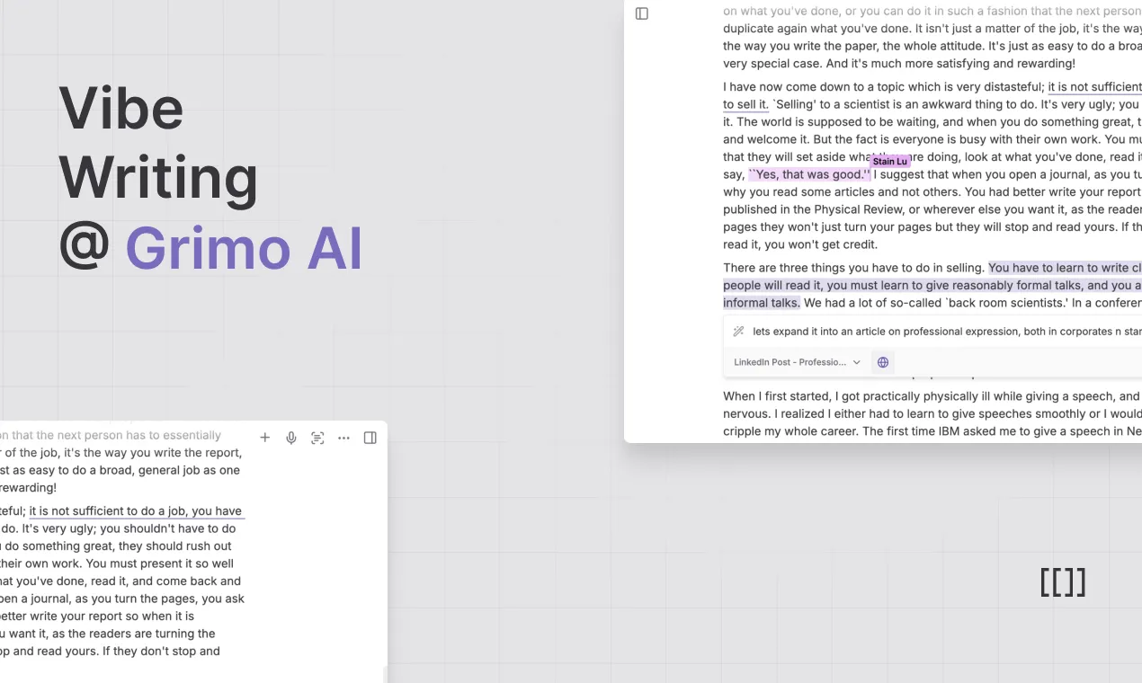Image resolution: width=1142 pixels, height=683 pixels.
Task: Open the LinkedIn Post style dropdown
Action: point(790,361)
